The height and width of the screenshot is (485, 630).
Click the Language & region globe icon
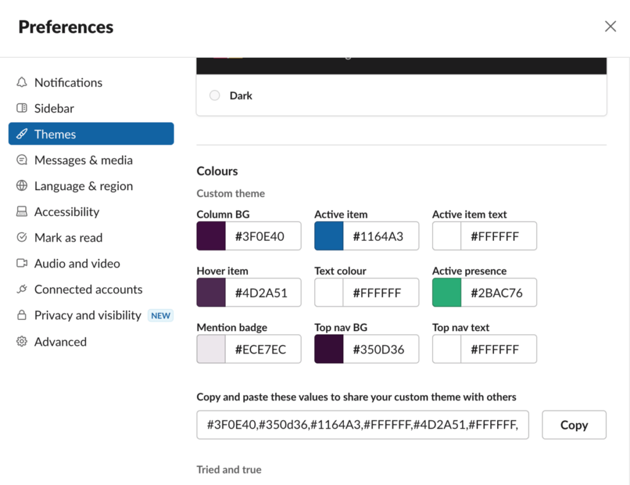click(22, 186)
